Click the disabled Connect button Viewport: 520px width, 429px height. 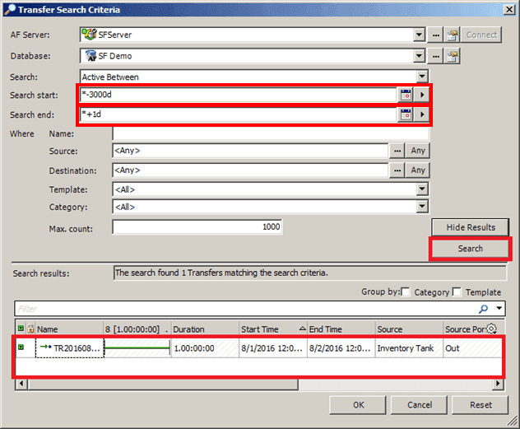click(x=481, y=35)
